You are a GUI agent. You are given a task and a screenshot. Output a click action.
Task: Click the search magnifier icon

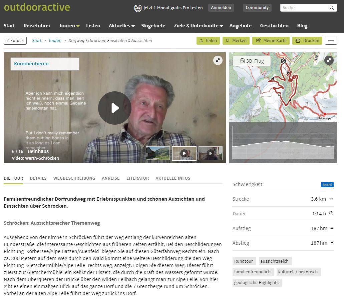point(331,8)
